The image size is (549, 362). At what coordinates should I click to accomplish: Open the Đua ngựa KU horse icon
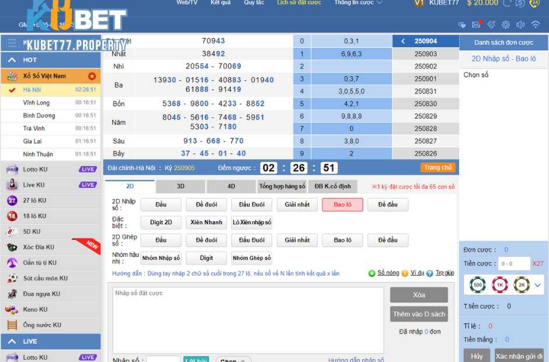point(12,294)
